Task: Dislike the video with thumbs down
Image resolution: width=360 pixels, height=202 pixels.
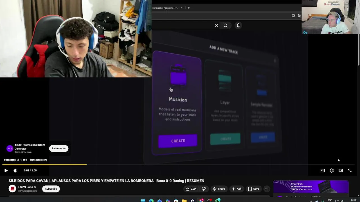Action: click(x=204, y=189)
